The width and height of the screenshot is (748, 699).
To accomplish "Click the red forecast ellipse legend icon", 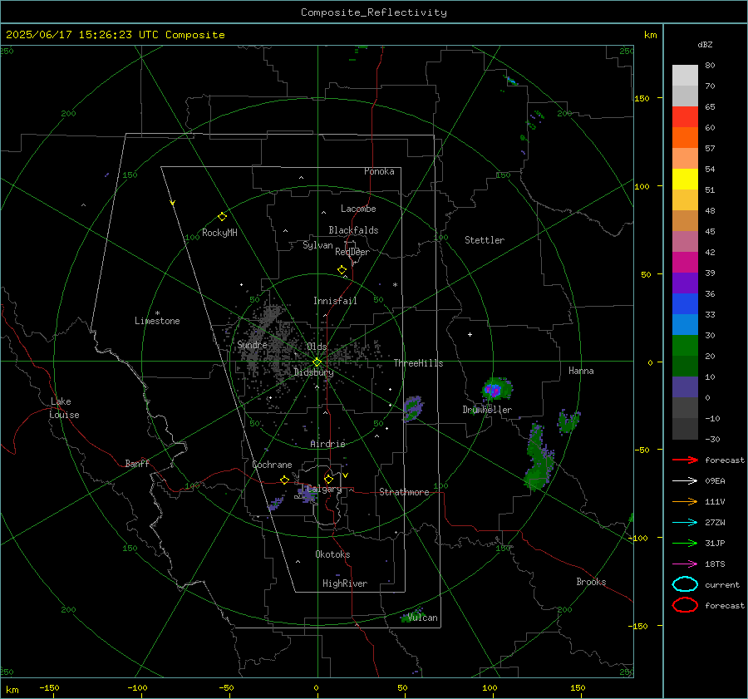I will 685,605.
